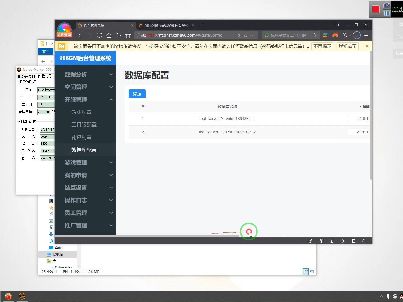The width and height of the screenshot is (403, 302).
Task: Open 游戏配置 submenu item
Action: tap(85, 112)
